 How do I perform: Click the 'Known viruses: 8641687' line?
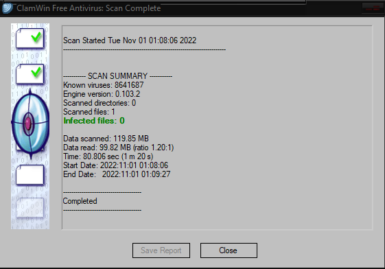[104, 85]
